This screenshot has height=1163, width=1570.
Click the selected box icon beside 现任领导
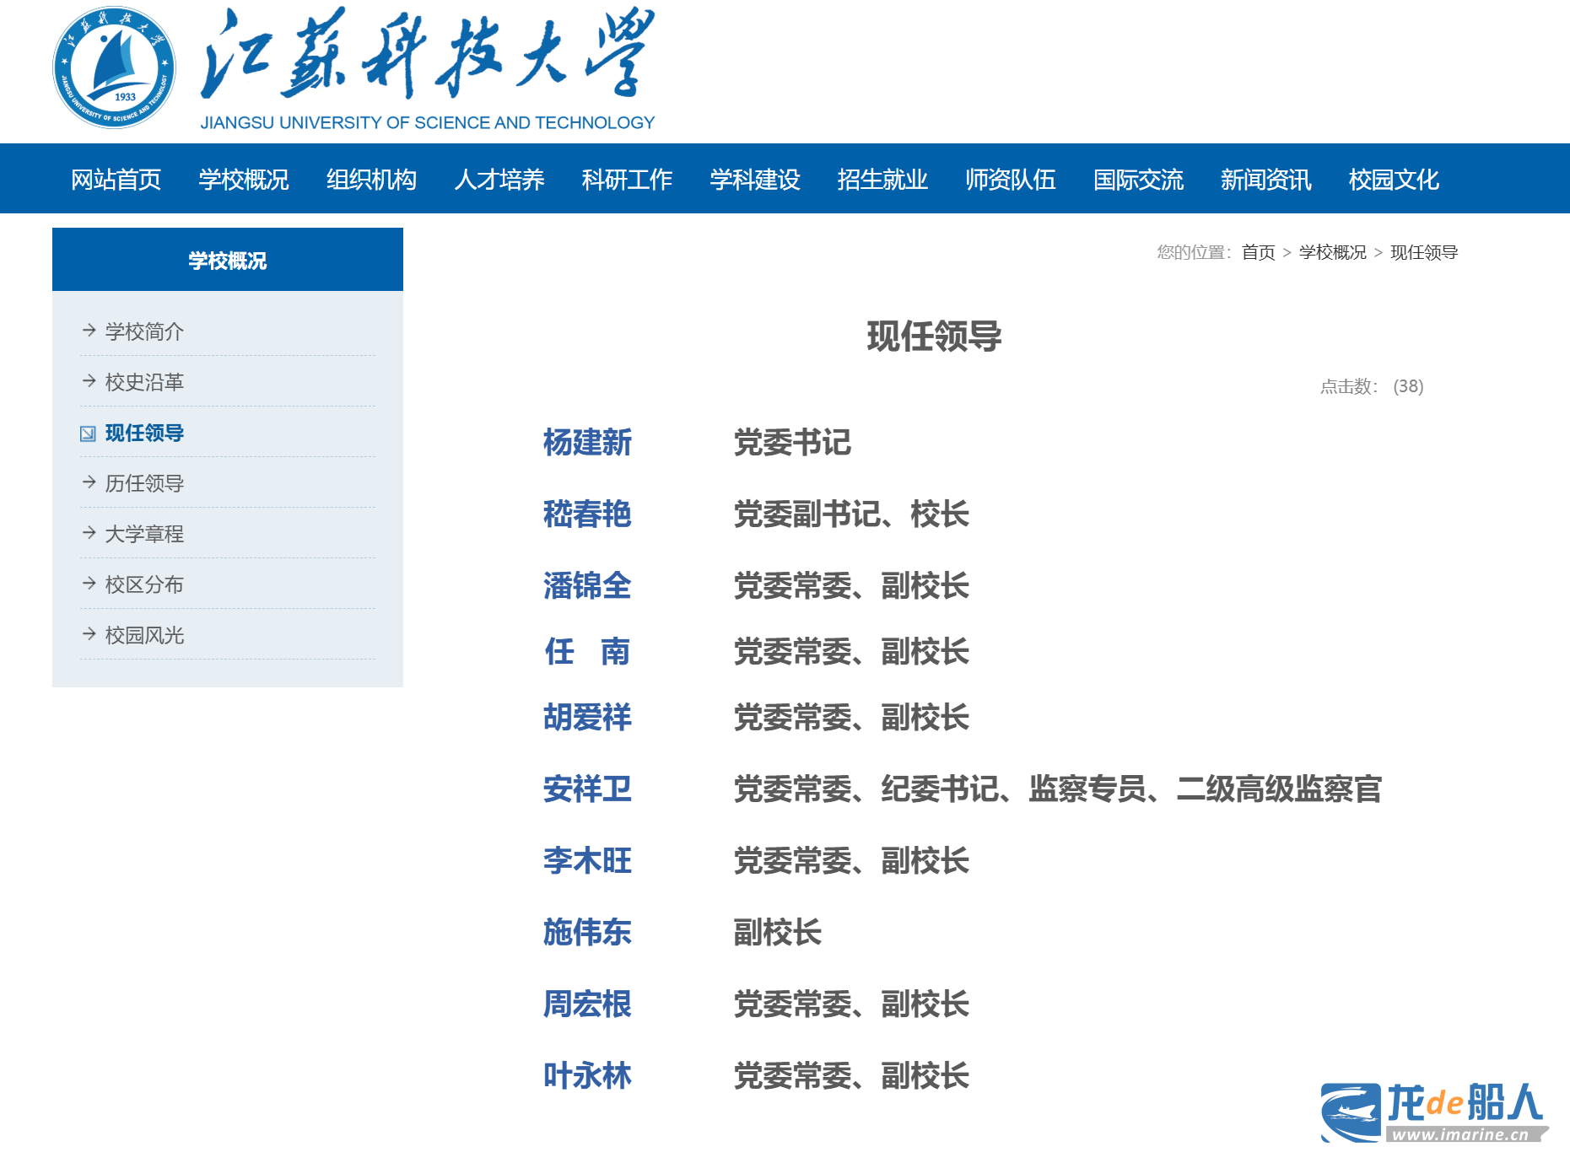point(88,433)
